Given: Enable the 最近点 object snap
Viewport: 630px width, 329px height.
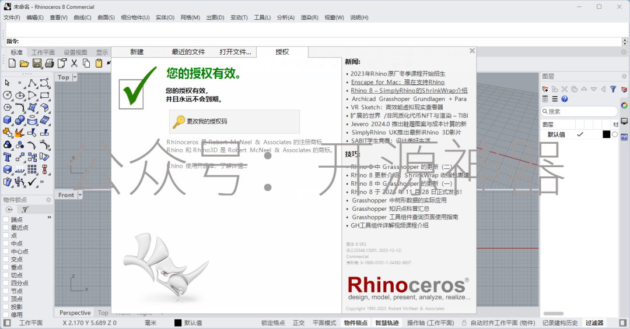Looking at the screenshot, I should [6, 228].
